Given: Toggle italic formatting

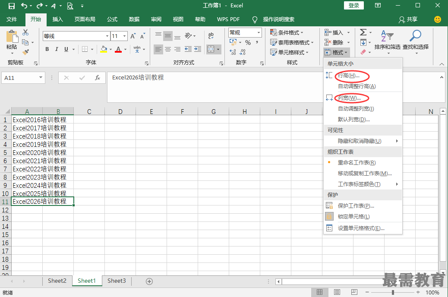Looking at the screenshot, I should 57,49.
